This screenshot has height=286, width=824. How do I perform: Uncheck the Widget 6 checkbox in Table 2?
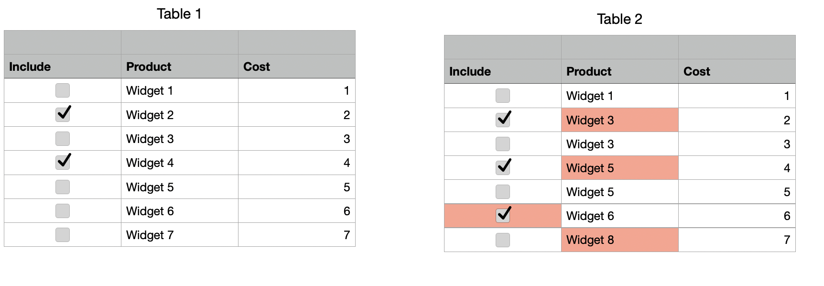click(x=503, y=215)
